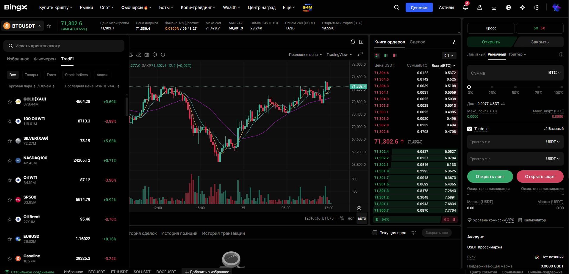Switch to the Сделок tab
Viewport: 569px width, 274px height.
tap(417, 42)
